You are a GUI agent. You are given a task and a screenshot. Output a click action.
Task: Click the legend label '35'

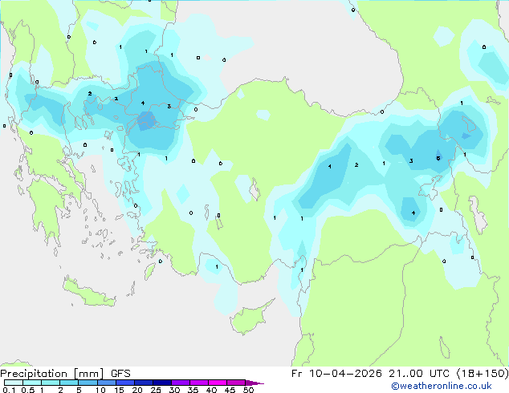point(193,390)
